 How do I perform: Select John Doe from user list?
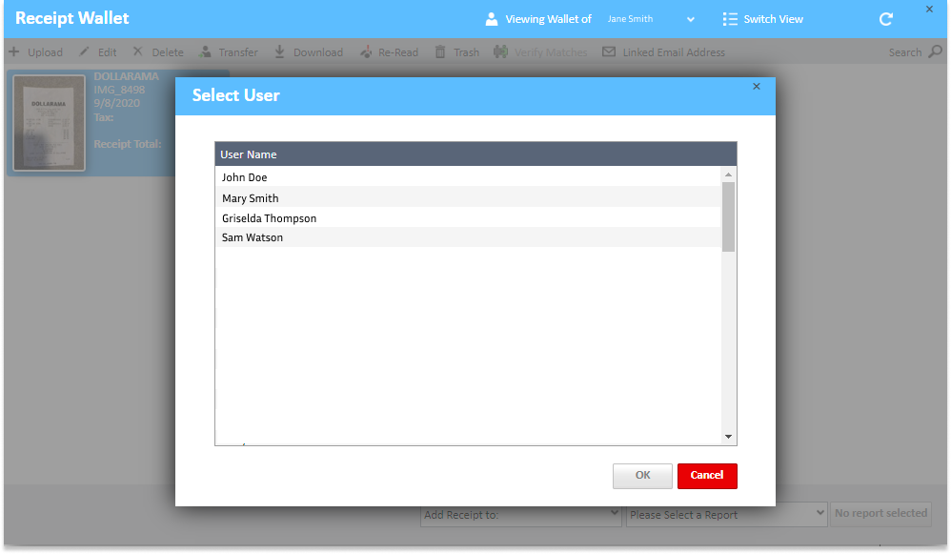point(245,177)
